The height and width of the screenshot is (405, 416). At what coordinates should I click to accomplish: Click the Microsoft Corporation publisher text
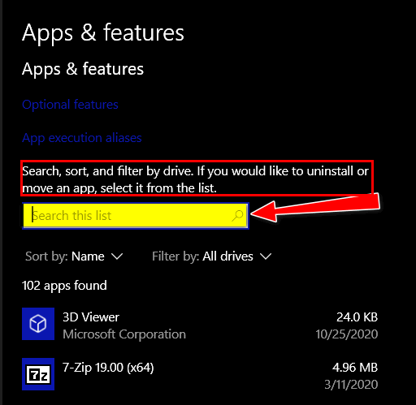[124, 334]
